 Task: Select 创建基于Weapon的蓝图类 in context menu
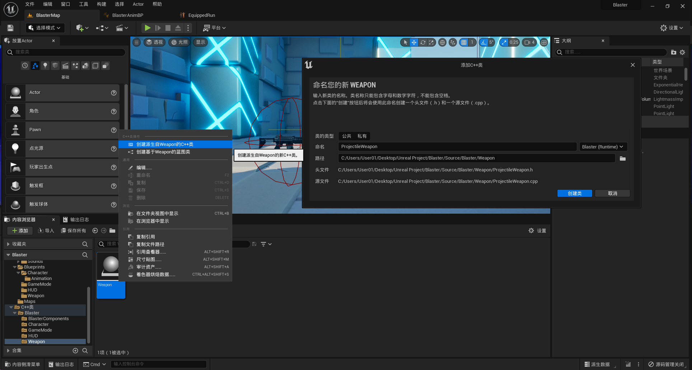click(175, 152)
